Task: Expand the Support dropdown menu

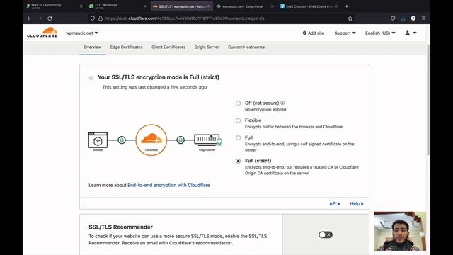Action: 345,33
